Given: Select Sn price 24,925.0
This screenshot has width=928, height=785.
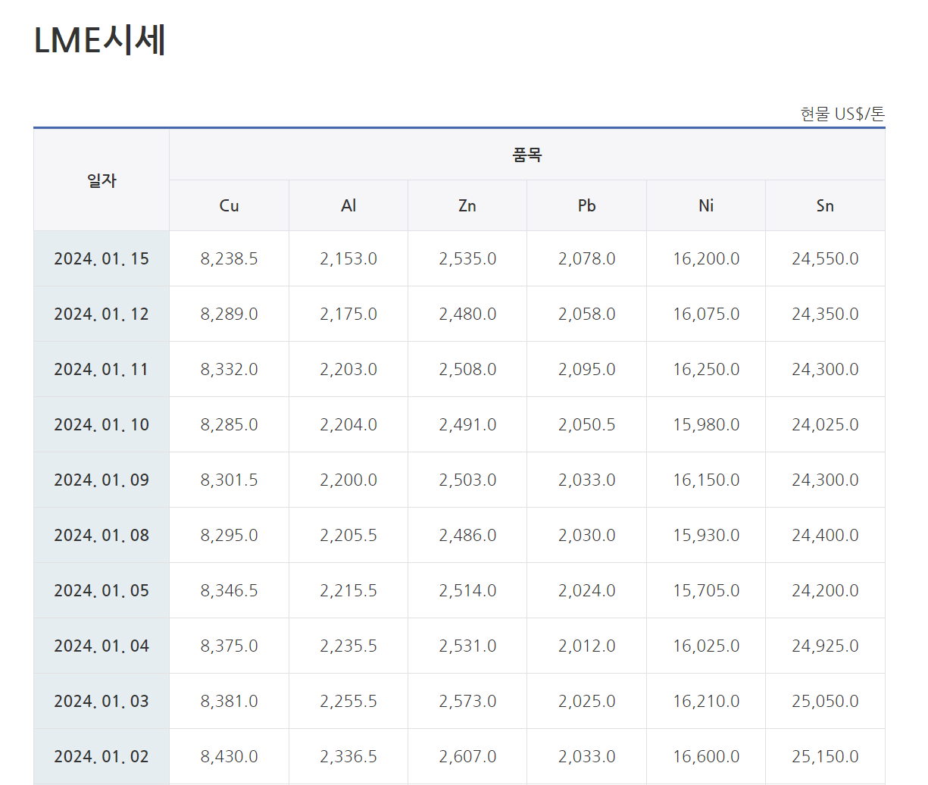Looking at the screenshot, I should coord(825,646).
